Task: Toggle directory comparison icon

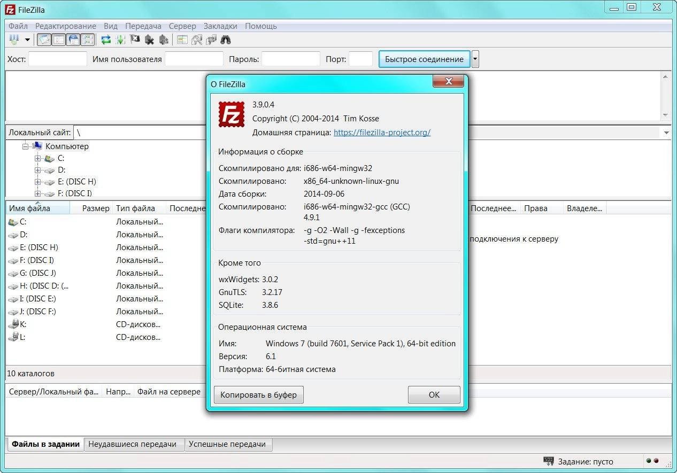Action: [x=197, y=40]
